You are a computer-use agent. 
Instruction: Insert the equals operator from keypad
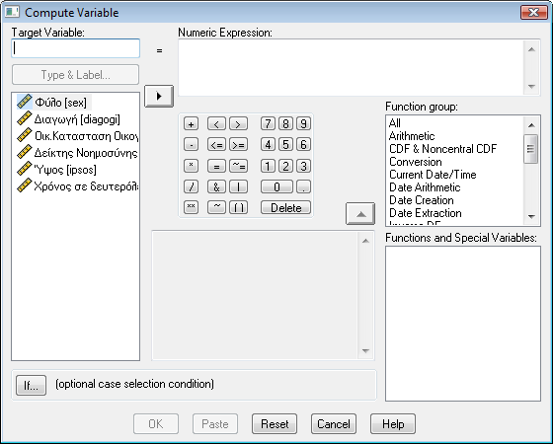[216, 166]
